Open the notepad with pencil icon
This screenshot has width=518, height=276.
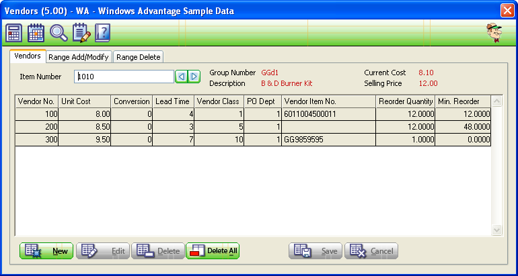(x=81, y=33)
